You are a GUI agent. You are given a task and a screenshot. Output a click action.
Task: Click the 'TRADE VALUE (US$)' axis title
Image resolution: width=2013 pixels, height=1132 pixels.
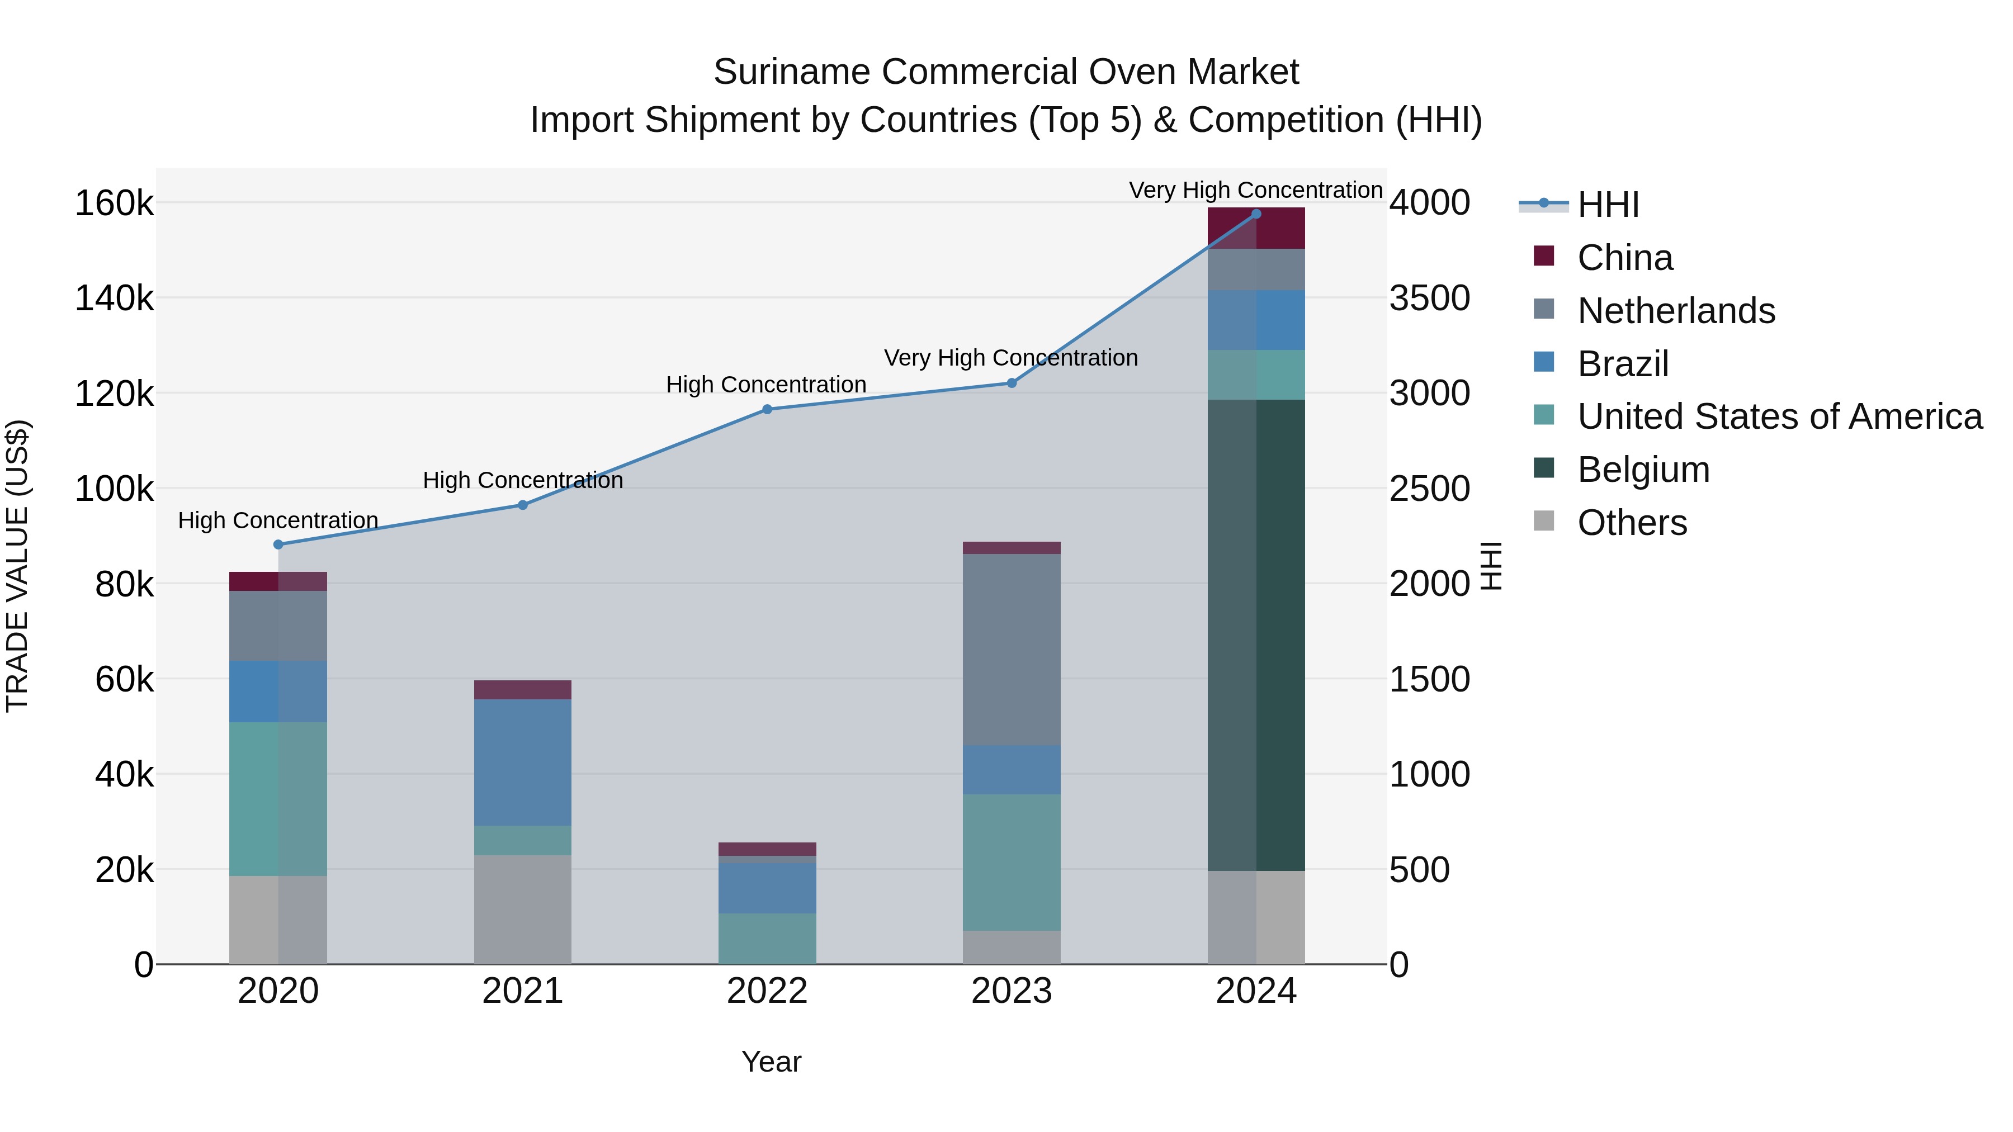17,566
